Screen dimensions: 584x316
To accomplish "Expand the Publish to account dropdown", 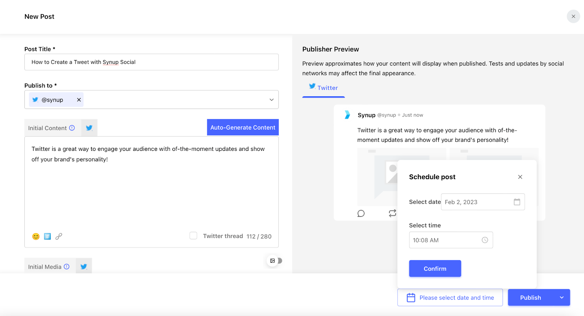I will pos(272,100).
